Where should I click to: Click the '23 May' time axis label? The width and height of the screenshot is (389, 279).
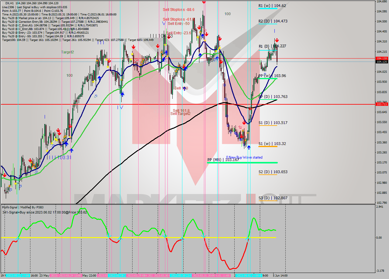click(x=44, y=276)
